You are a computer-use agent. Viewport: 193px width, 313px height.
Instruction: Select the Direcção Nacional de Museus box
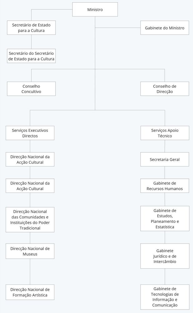coord(30,251)
